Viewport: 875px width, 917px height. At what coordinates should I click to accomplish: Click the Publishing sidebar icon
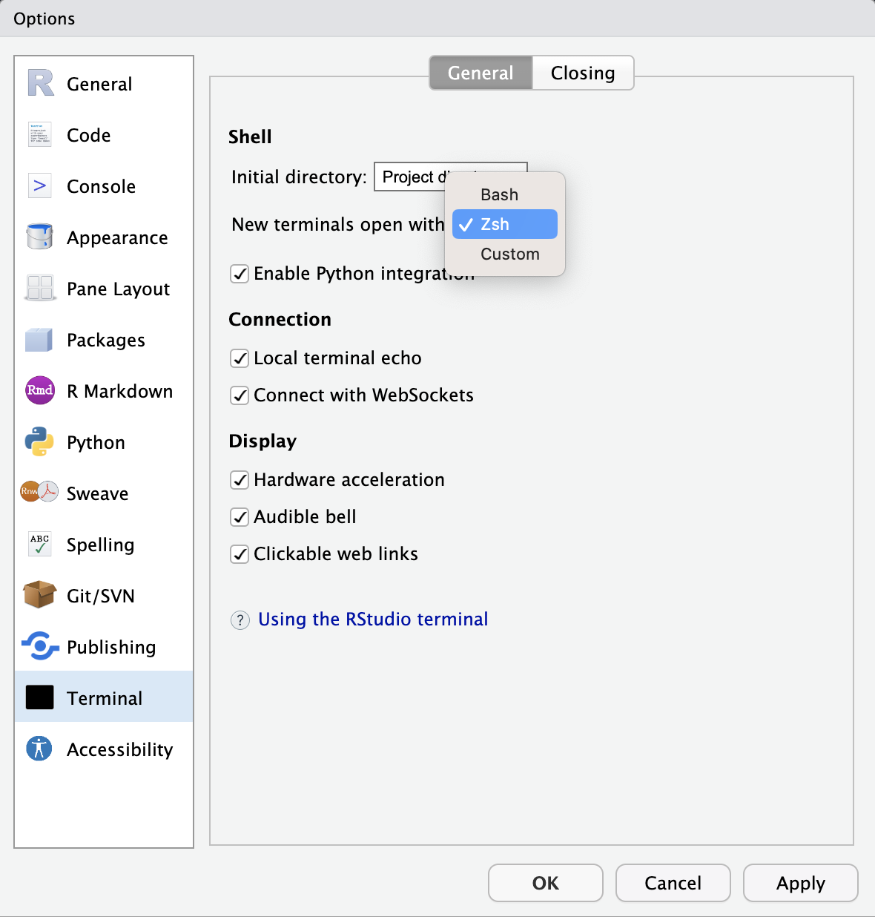pos(39,646)
